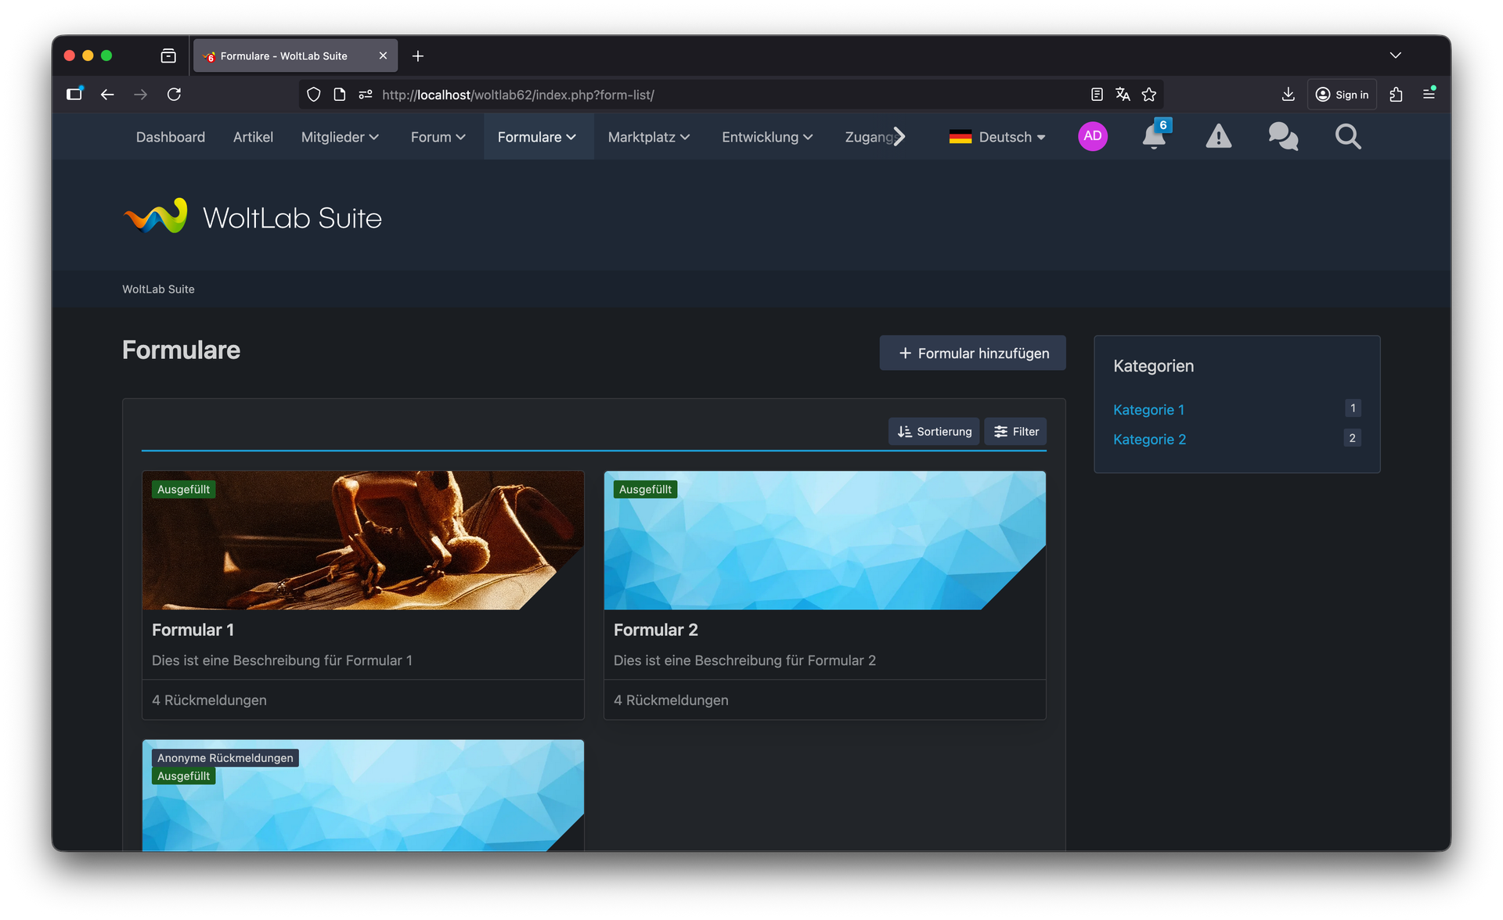Open the Sortierung options button

(934, 432)
